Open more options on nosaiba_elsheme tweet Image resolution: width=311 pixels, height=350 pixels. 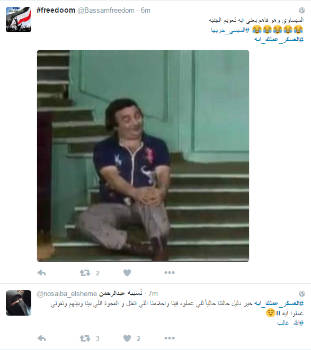170,338
